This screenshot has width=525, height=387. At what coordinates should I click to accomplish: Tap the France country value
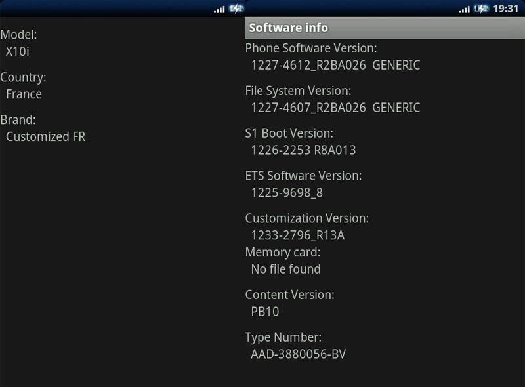pyautogui.click(x=24, y=94)
